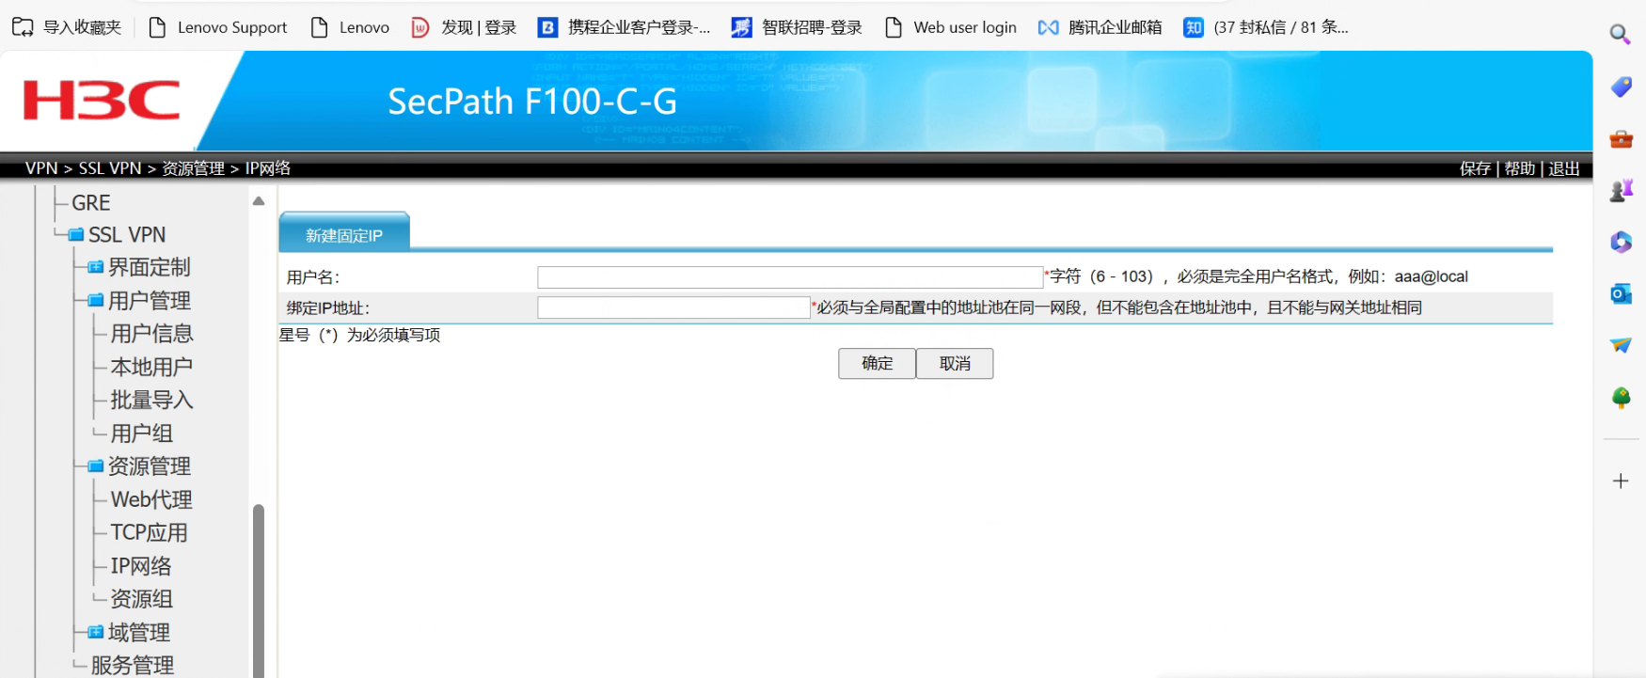Image resolution: width=1646 pixels, height=678 pixels.
Task: Collapse the 资源管理 folder icon
Action: click(95, 466)
